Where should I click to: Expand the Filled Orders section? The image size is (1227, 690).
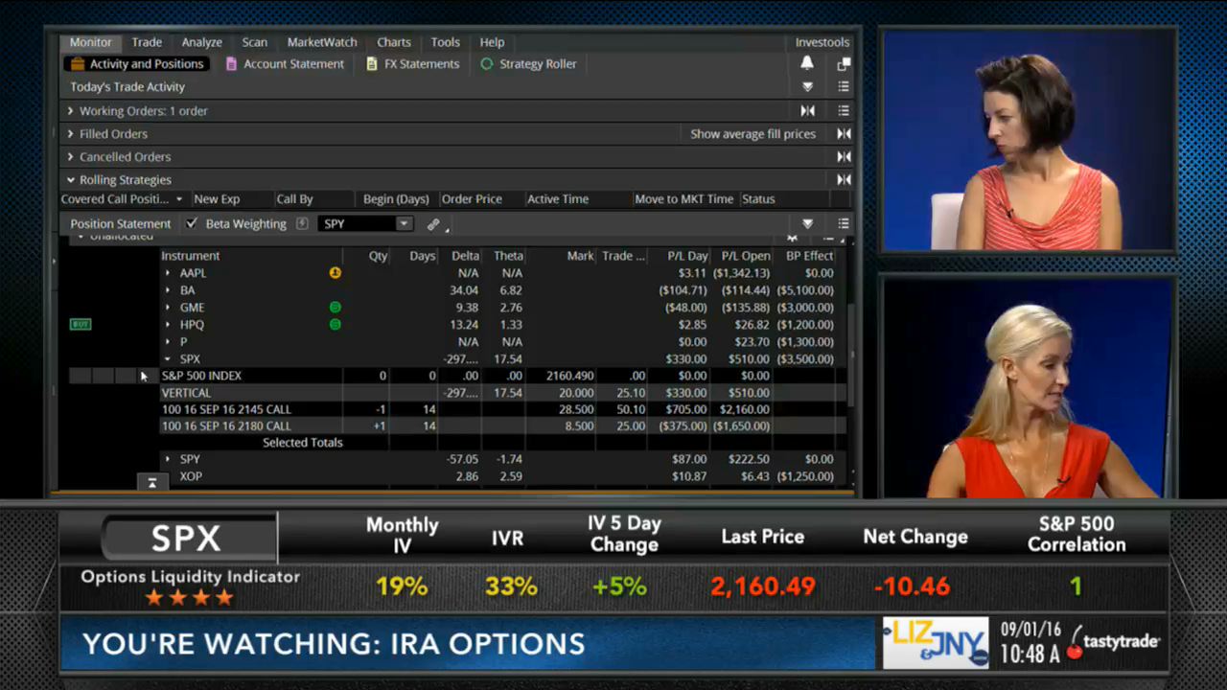[x=70, y=134]
